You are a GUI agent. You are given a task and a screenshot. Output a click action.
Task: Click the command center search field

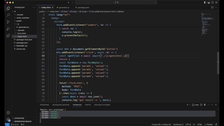pyautogui.click(x=116, y=2)
